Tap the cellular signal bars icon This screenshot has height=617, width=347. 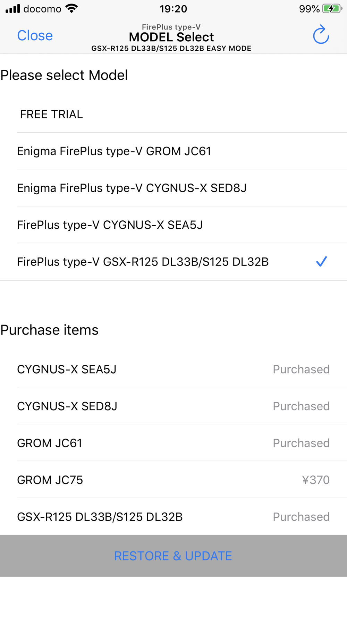point(13,8)
